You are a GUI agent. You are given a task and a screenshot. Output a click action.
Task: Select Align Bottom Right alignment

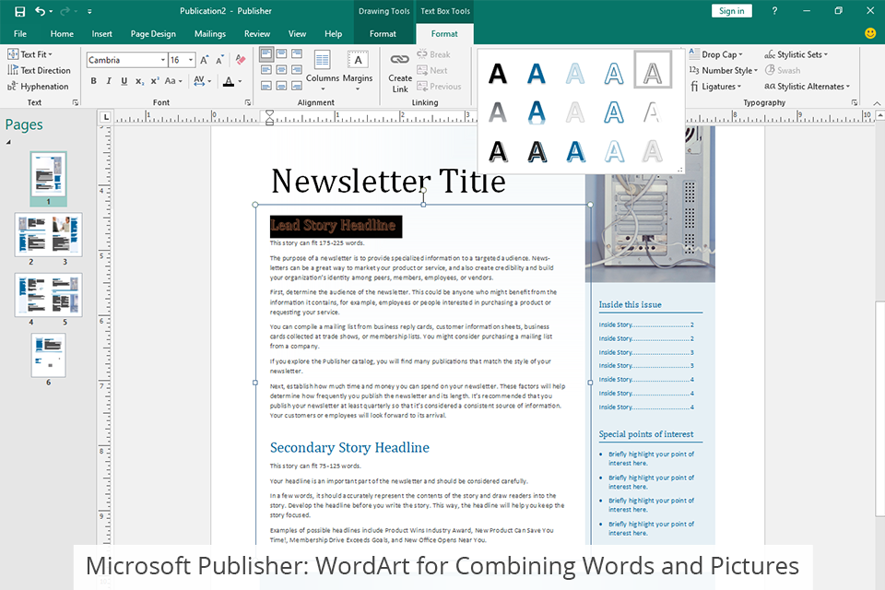(297, 86)
